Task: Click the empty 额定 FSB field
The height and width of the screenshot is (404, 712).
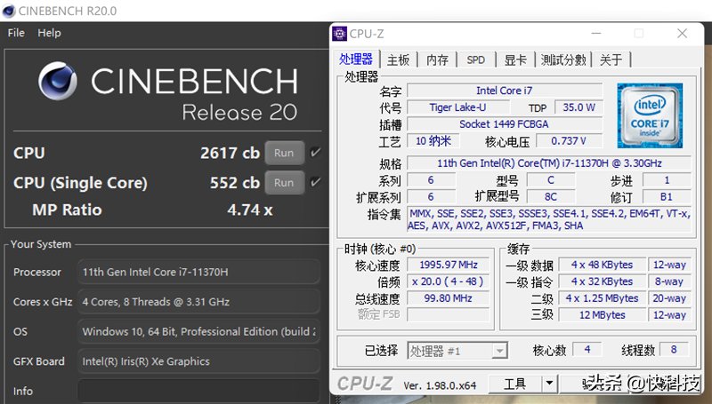Action: [449, 314]
